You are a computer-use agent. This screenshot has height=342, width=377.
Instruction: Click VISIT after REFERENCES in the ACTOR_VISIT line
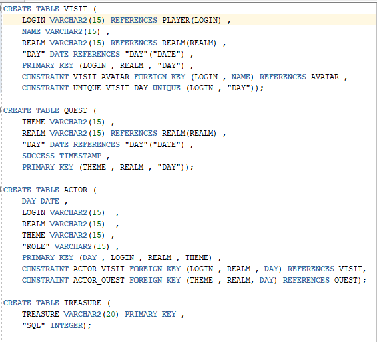coord(350,269)
